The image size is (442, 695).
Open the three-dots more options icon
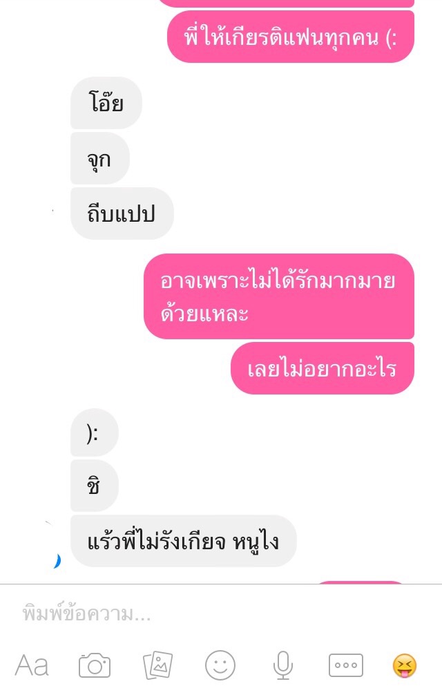[346, 665]
